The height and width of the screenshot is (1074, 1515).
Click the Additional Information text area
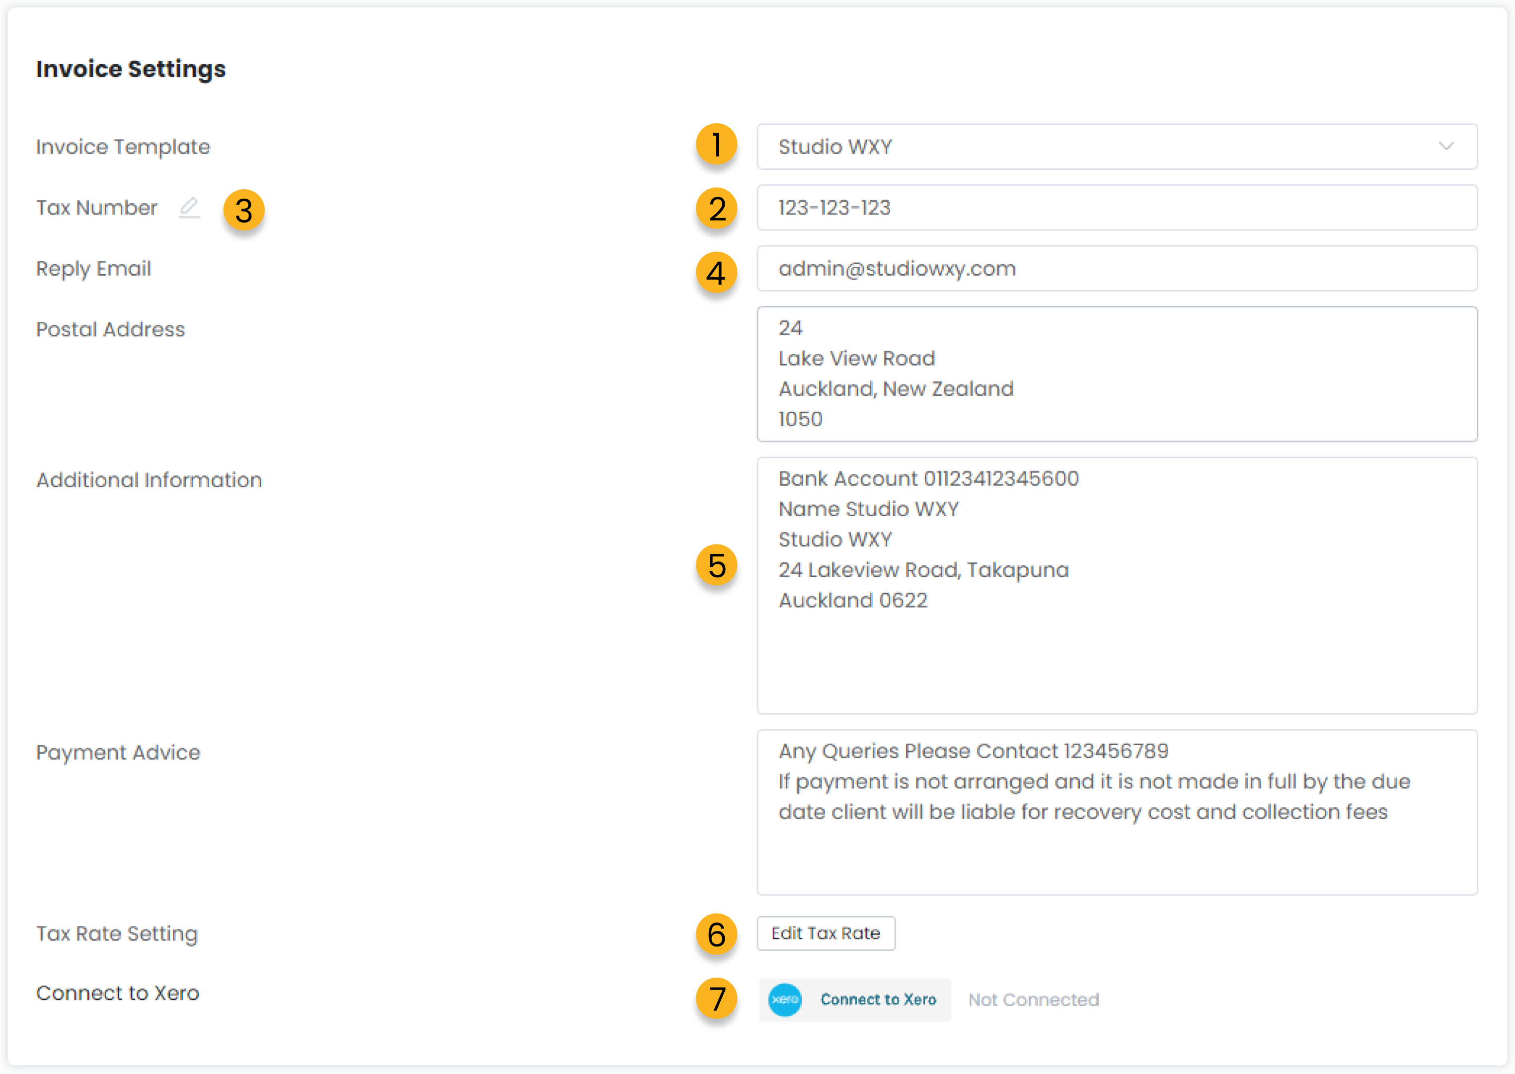pyautogui.click(x=1117, y=585)
